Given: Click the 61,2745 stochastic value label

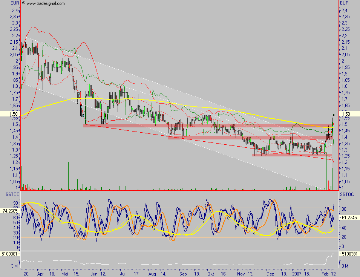Looking at the screenshot, I should tap(349, 218).
